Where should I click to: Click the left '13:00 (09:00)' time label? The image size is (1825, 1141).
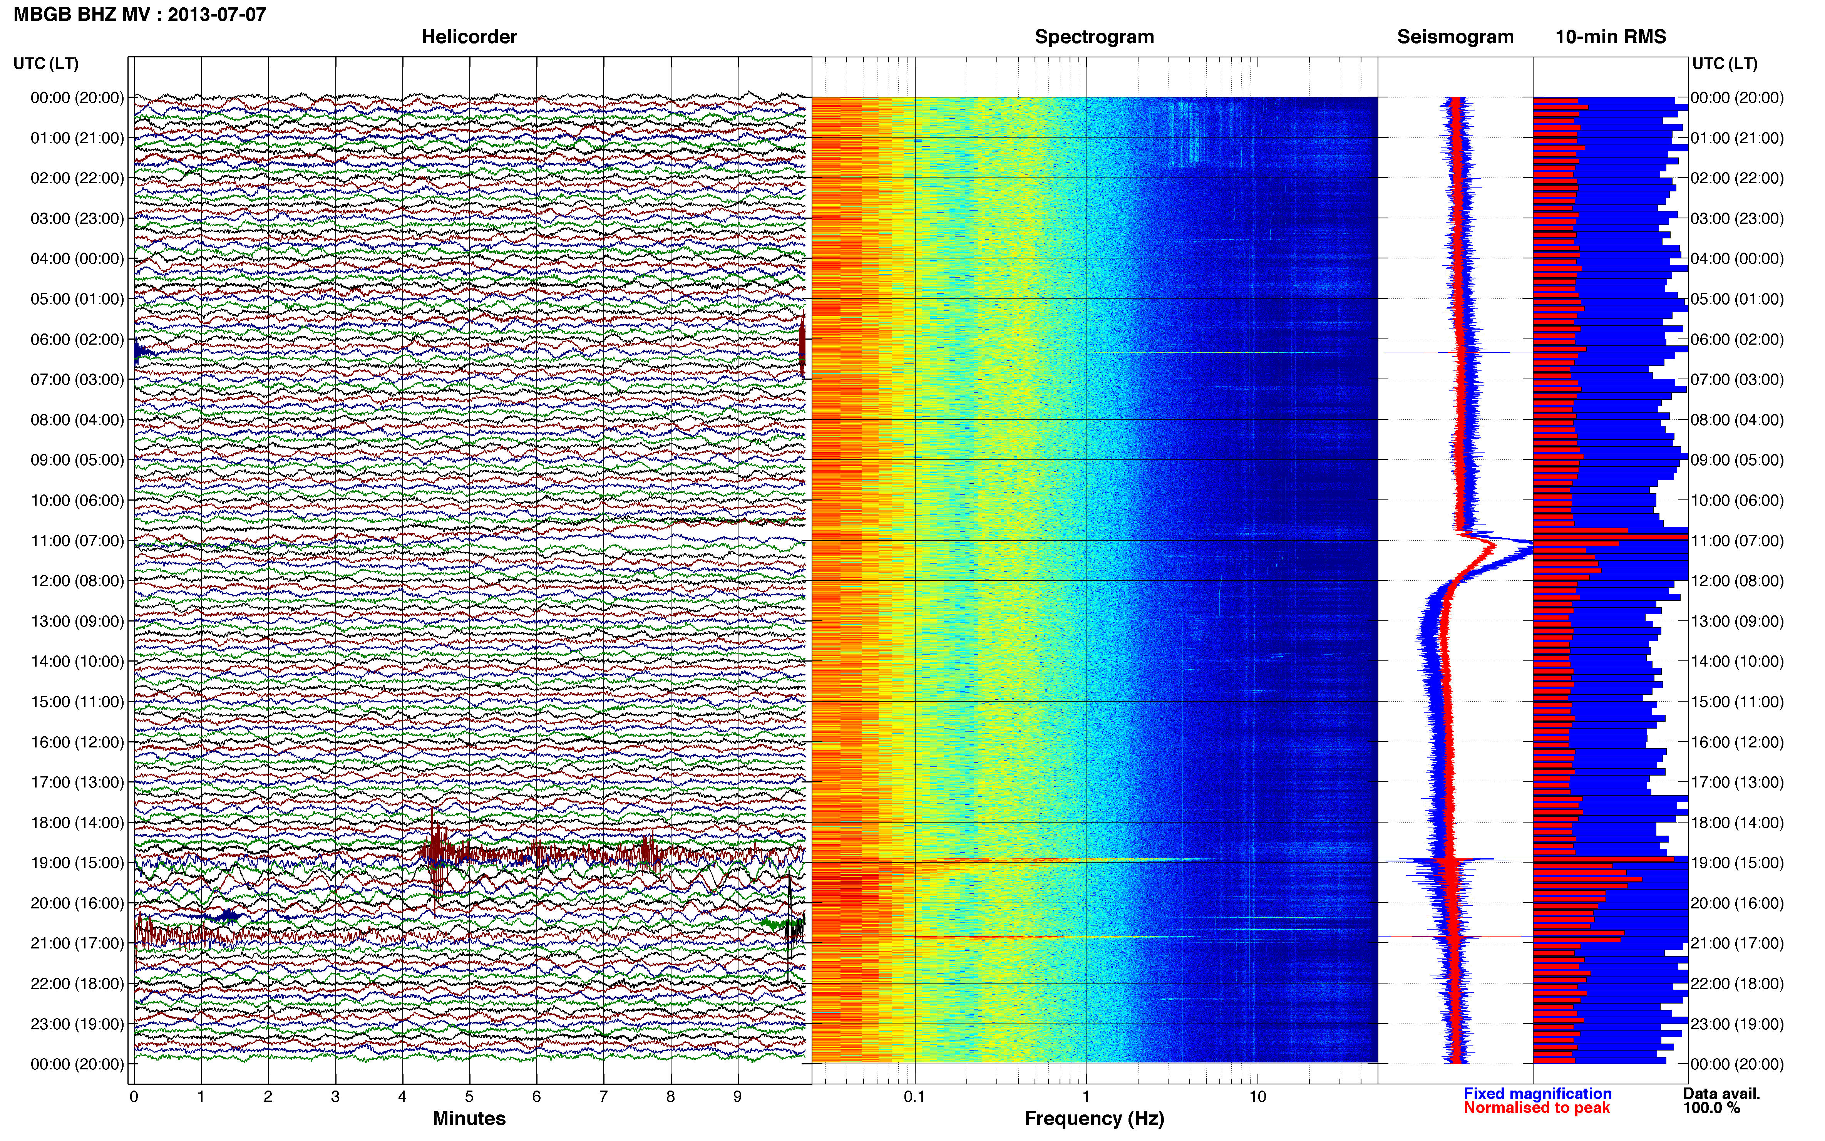[x=77, y=621]
